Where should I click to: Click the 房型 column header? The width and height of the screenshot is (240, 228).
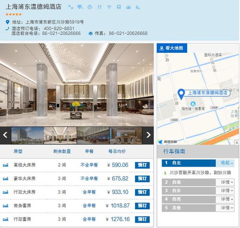pos(18,151)
